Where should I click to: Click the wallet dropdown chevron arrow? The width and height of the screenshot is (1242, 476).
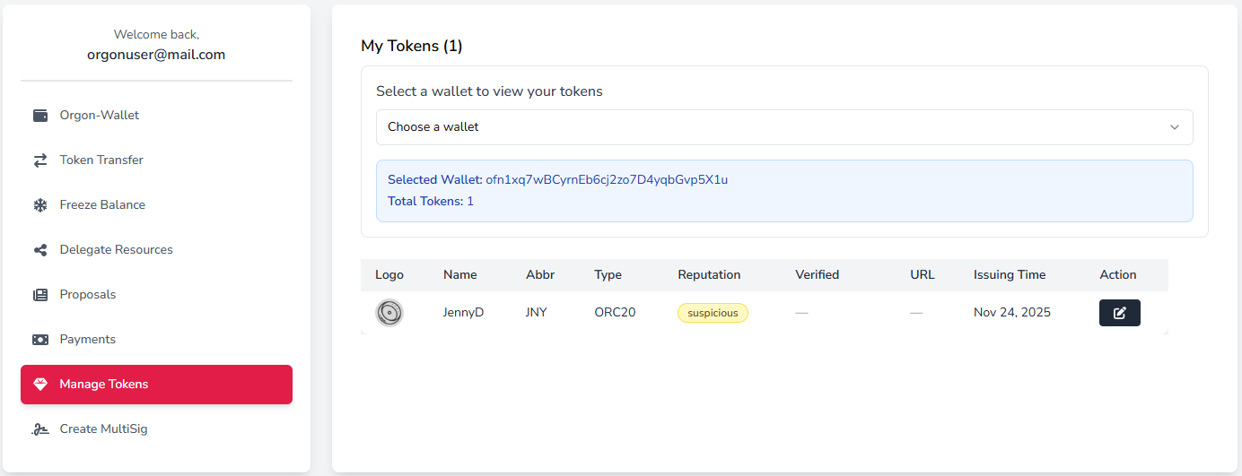click(x=1174, y=127)
